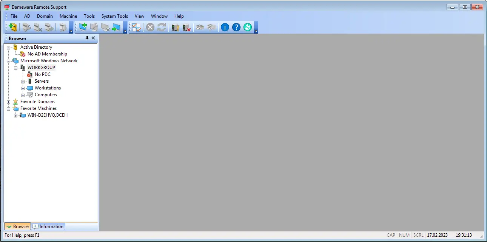This screenshot has width=487, height=242.
Task: Click the grayed monitor with x icon
Action: pyautogui.click(x=105, y=27)
